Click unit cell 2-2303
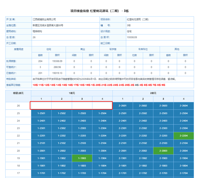 163,128
